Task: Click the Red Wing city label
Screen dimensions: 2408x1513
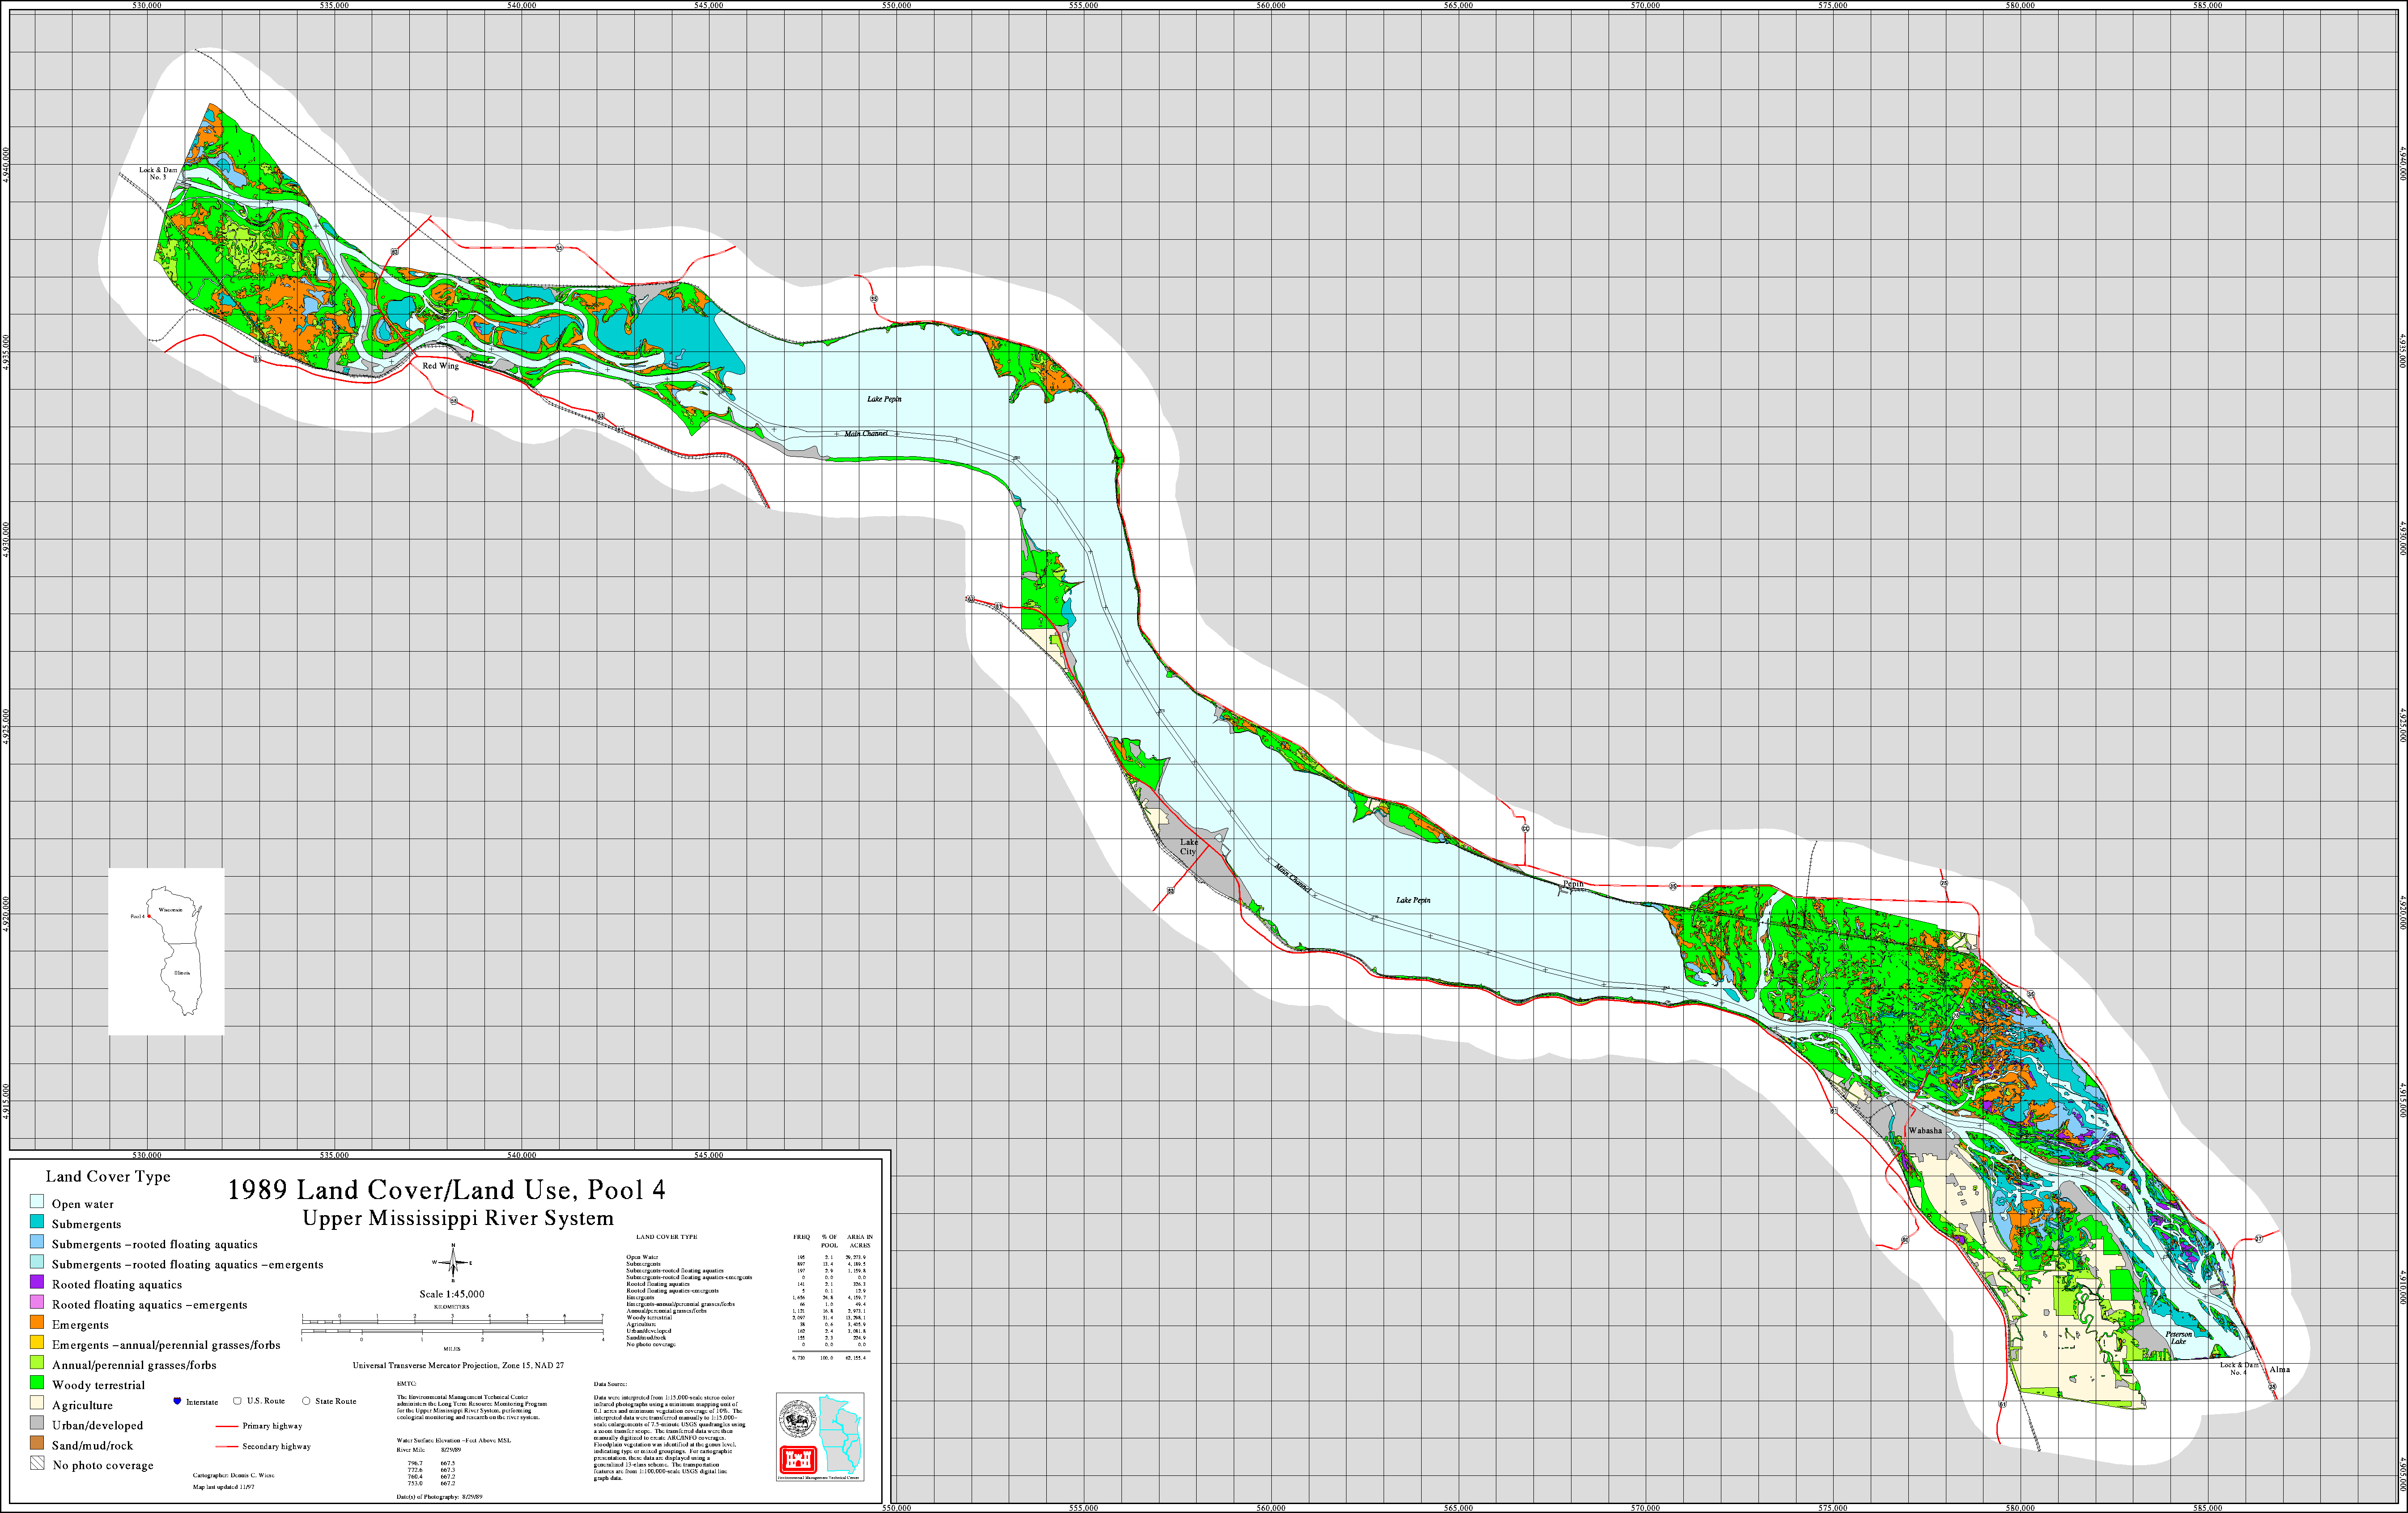Action: pos(440,366)
